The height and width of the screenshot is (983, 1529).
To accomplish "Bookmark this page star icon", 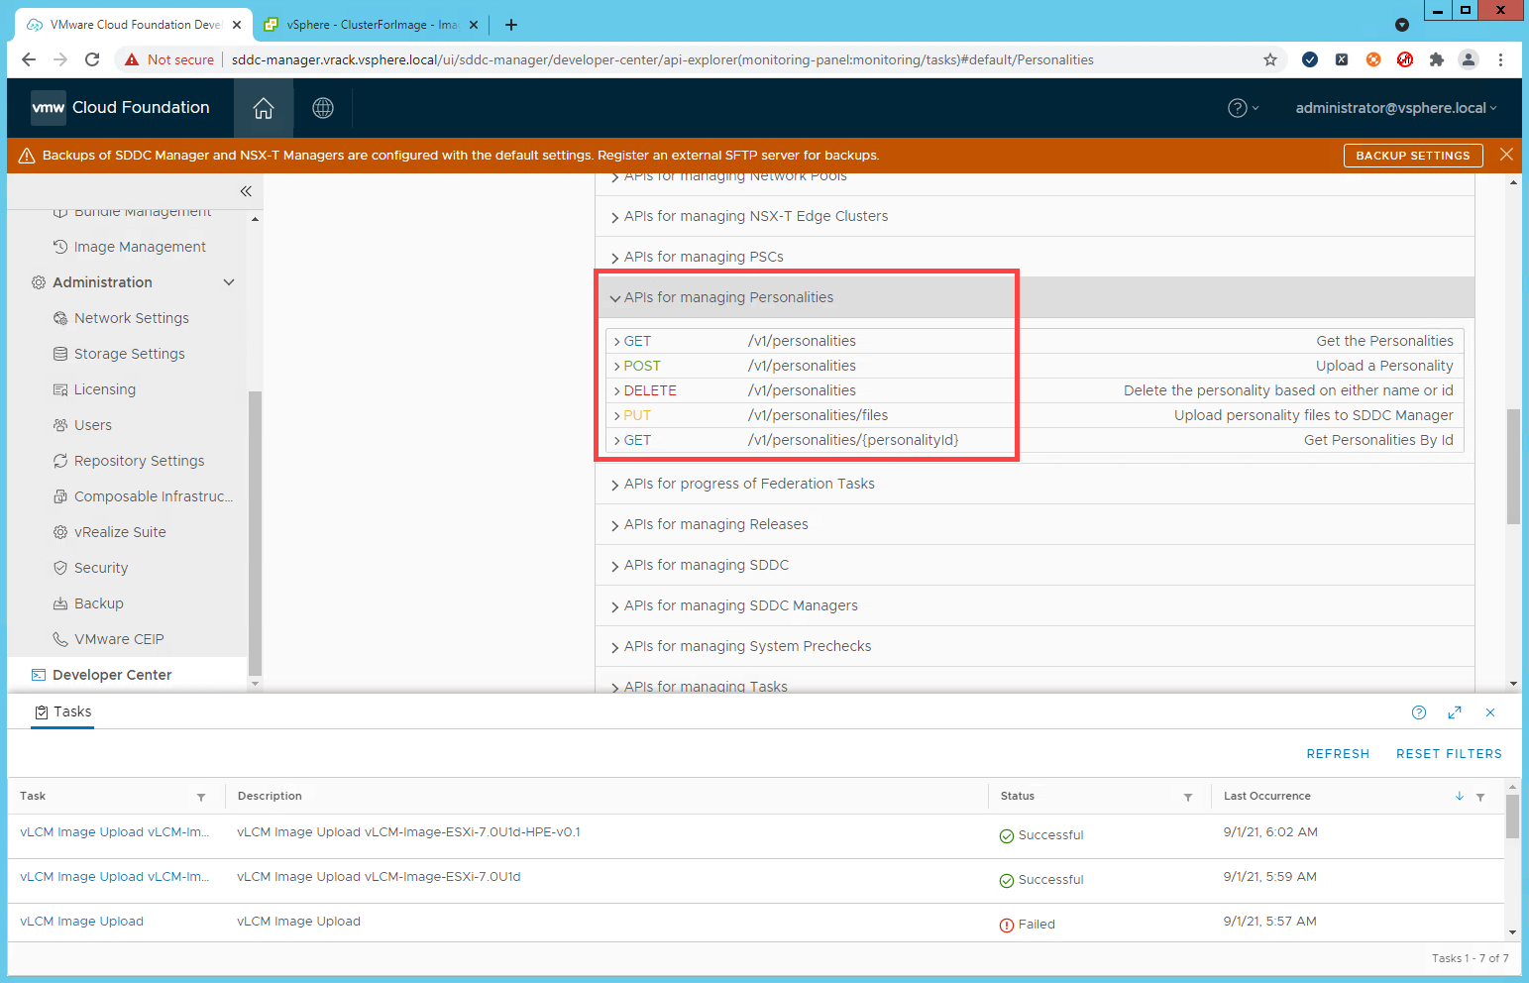I will coord(1270,59).
